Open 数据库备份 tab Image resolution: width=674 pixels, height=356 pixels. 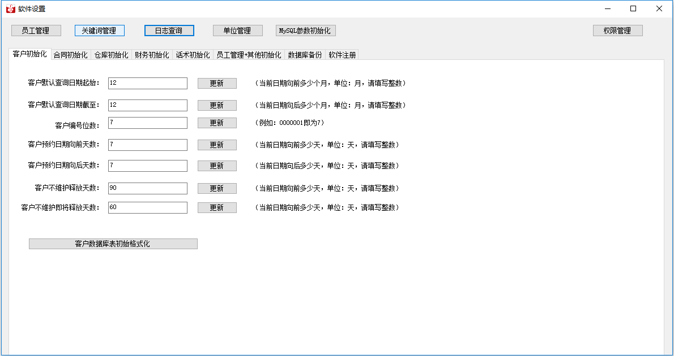click(305, 55)
